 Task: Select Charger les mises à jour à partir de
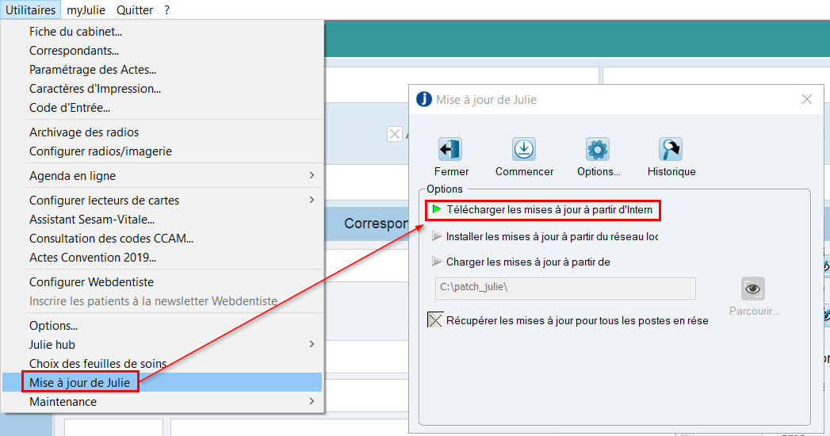pyautogui.click(x=522, y=262)
